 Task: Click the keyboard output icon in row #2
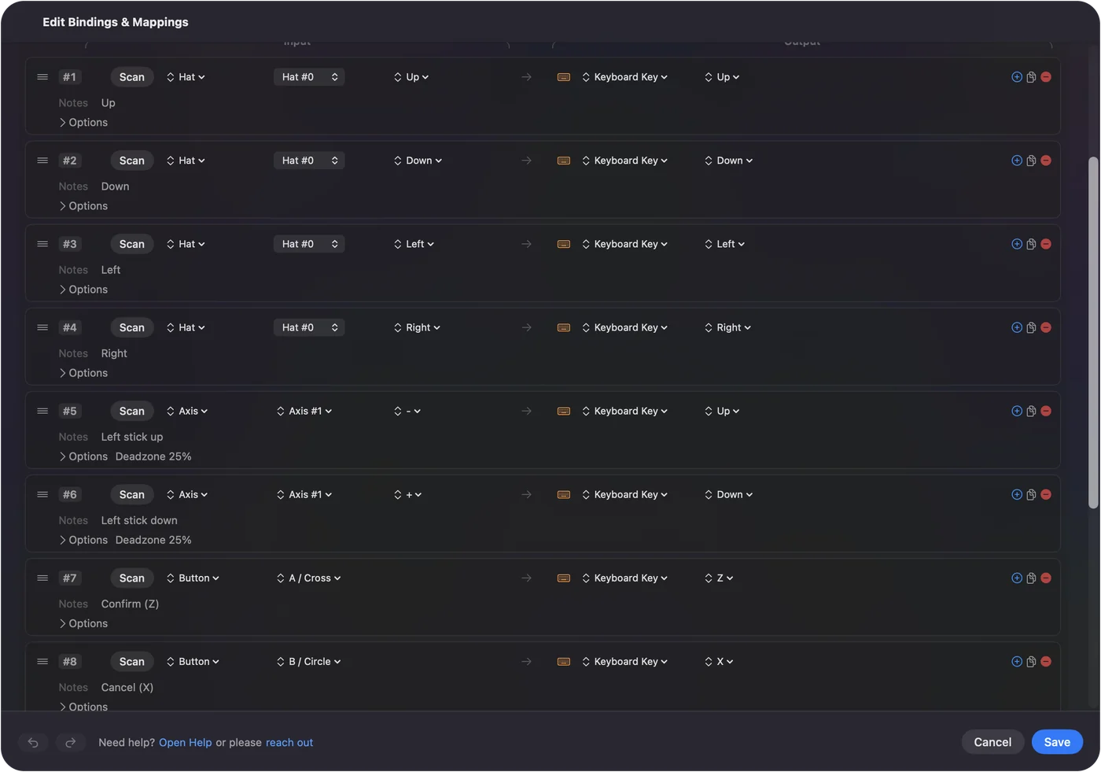point(564,161)
